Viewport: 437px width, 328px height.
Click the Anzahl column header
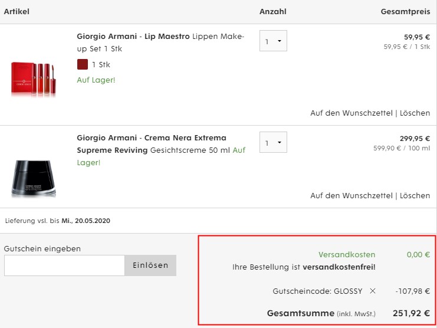click(x=273, y=12)
